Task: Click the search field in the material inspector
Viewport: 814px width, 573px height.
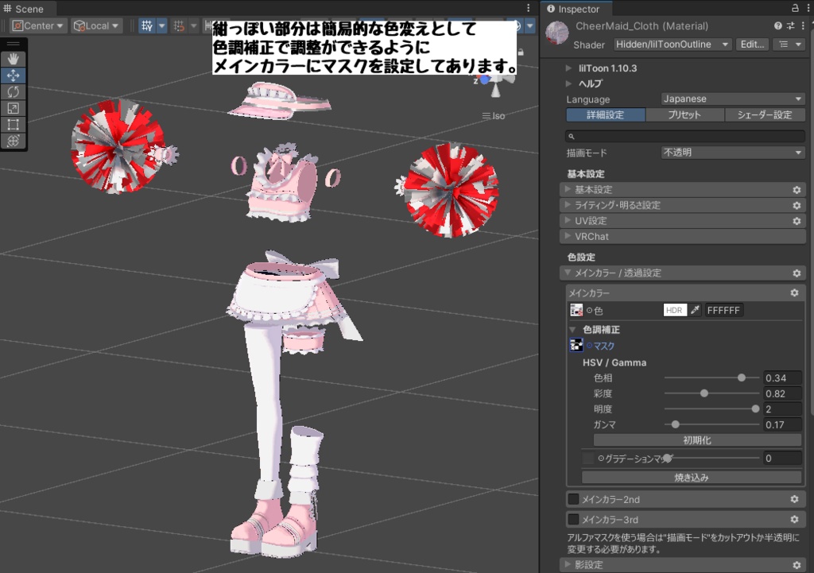Action: click(684, 135)
